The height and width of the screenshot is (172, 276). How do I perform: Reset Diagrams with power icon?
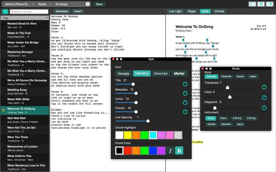(x=264, y=108)
